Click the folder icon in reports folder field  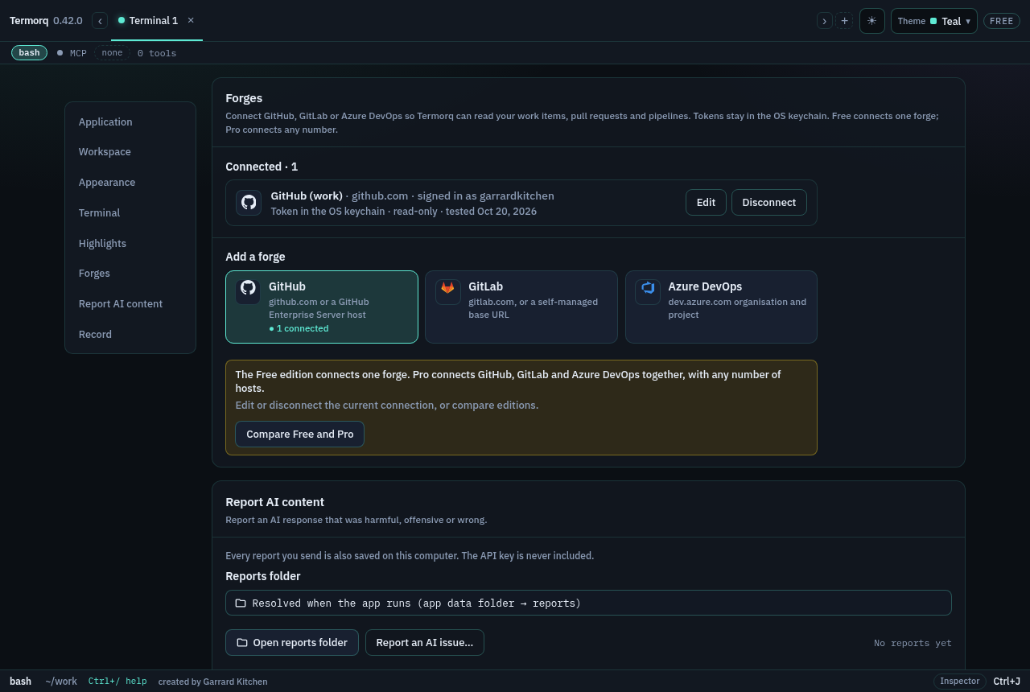(x=241, y=603)
